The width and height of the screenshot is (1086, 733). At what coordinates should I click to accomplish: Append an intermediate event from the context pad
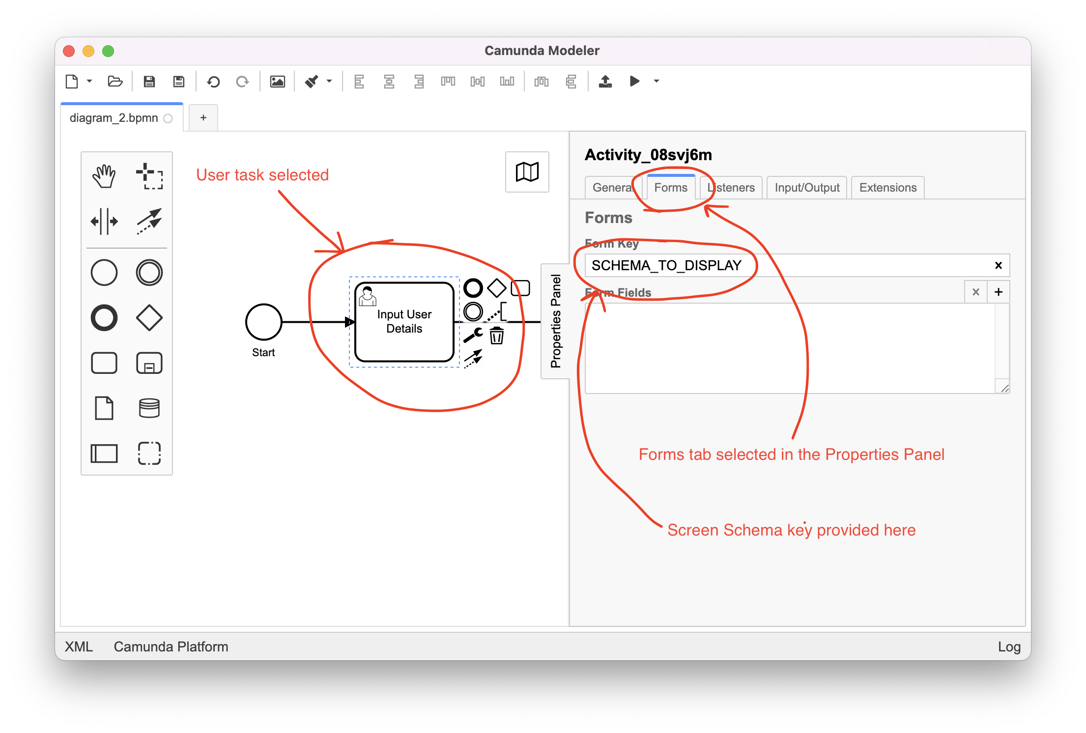tap(473, 311)
